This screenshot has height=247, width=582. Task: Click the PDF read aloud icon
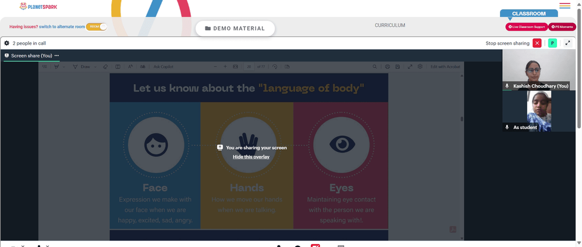point(130,67)
